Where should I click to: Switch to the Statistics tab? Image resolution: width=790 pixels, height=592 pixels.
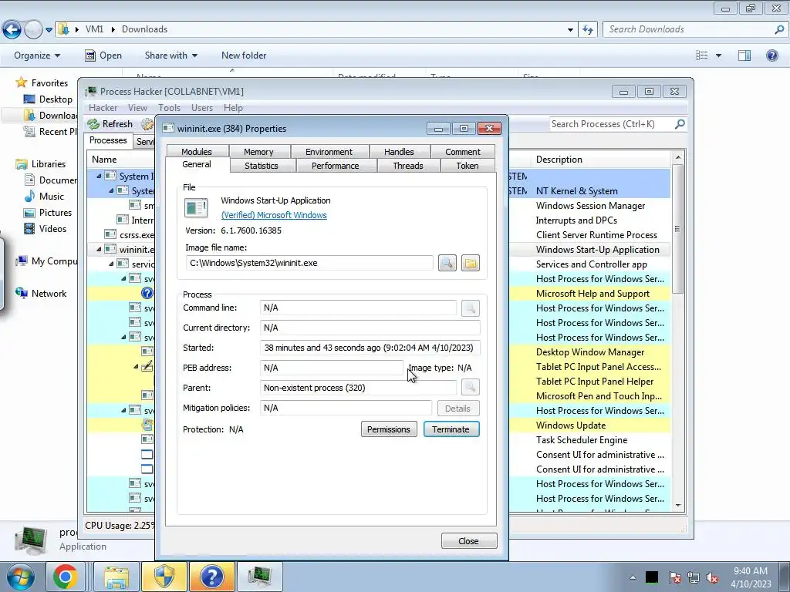(x=262, y=166)
